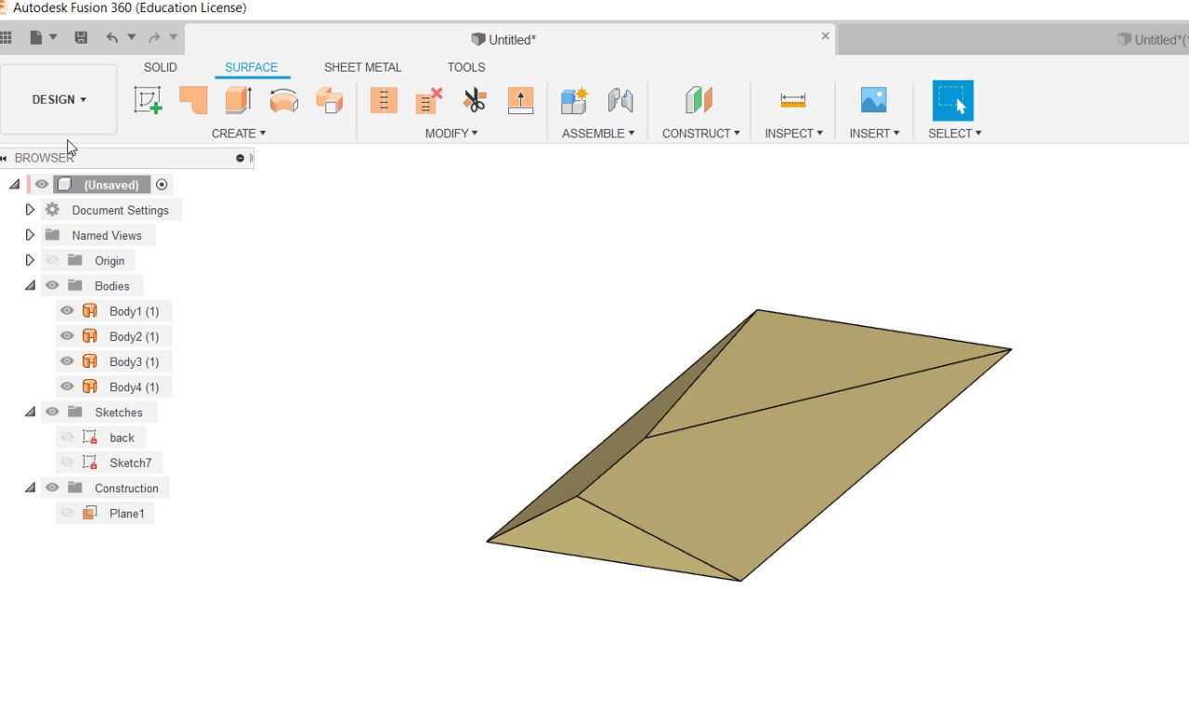Open the DESIGN workspace dropdown
The height and width of the screenshot is (719, 1189).
(59, 99)
